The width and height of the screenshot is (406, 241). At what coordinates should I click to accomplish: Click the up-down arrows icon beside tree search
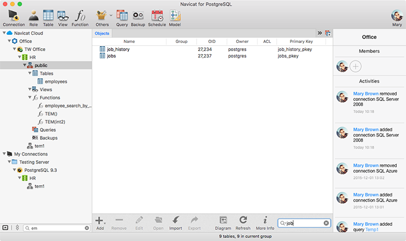[x=17, y=228]
